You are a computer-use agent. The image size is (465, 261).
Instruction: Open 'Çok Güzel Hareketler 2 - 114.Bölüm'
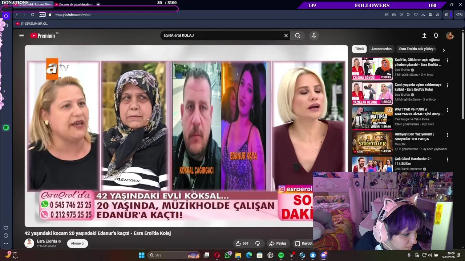pyautogui.click(x=413, y=161)
